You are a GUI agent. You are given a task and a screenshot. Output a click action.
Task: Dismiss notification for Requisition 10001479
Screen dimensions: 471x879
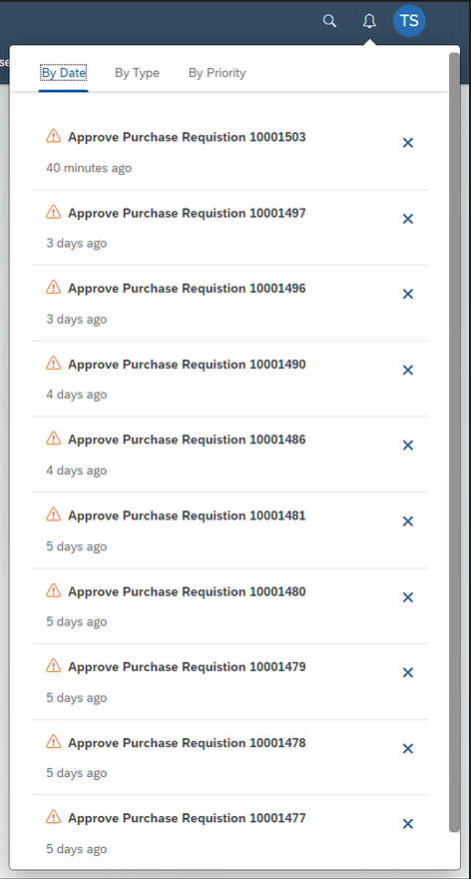(x=408, y=672)
